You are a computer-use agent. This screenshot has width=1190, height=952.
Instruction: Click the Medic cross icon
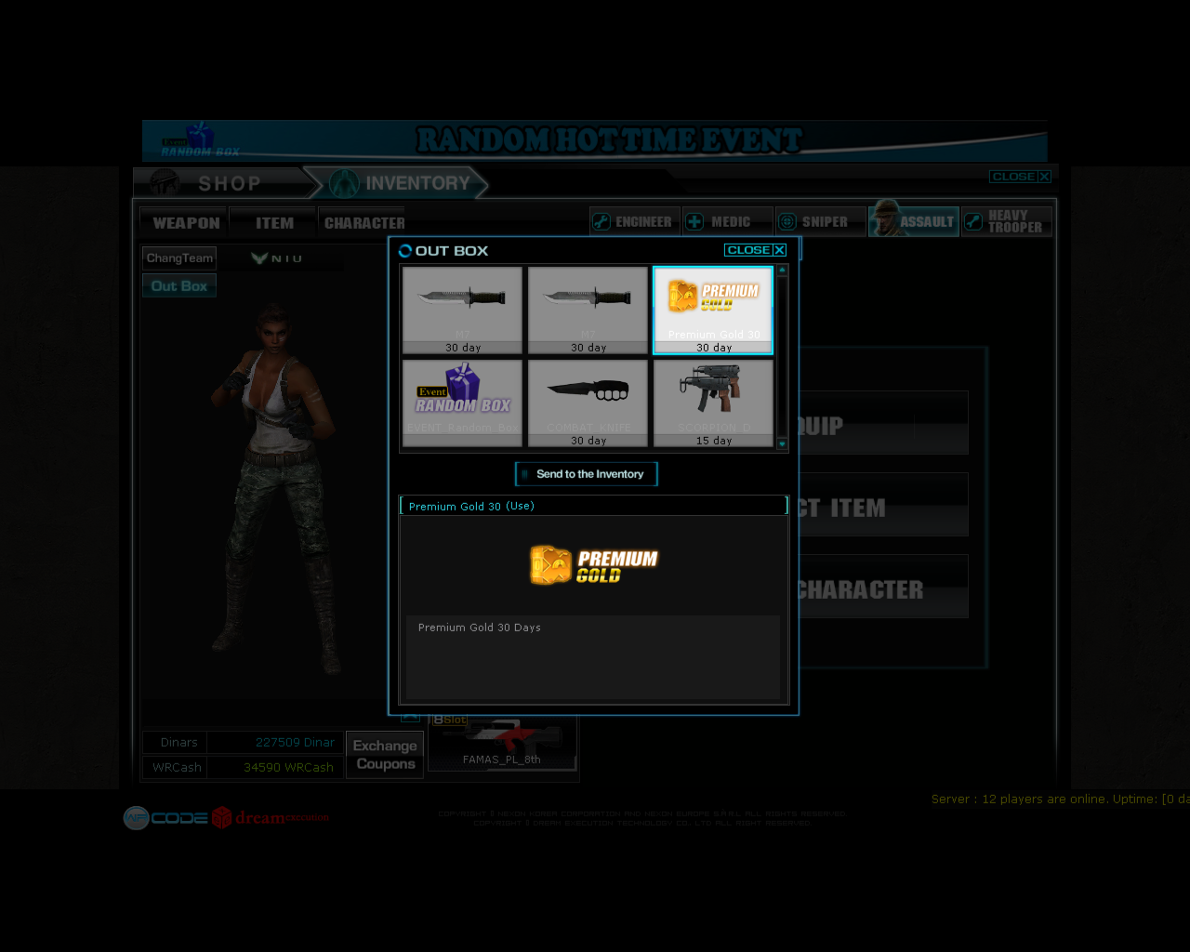click(x=694, y=221)
